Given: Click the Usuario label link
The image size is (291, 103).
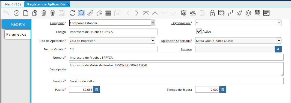Looking at the screenshot, I should (x=186, y=49).
